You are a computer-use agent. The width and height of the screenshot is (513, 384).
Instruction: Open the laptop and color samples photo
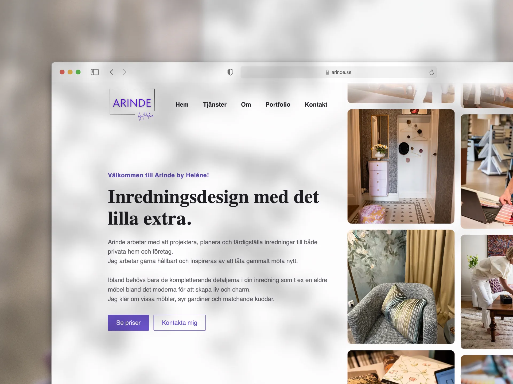tap(487, 171)
